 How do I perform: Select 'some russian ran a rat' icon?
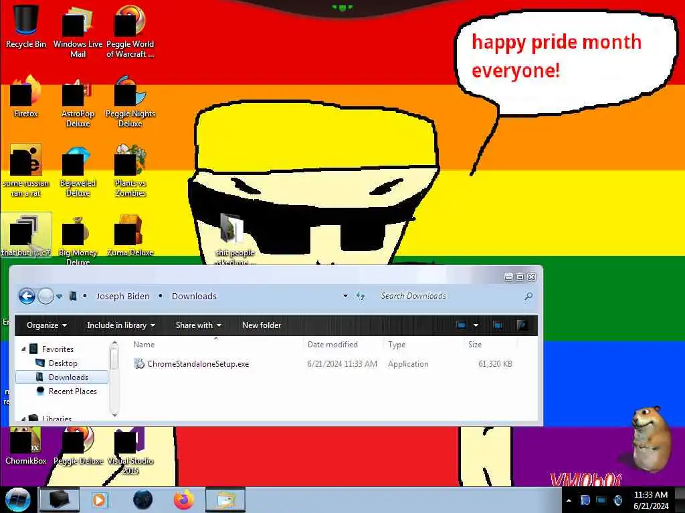pyautogui.click(x=26, y=170)
